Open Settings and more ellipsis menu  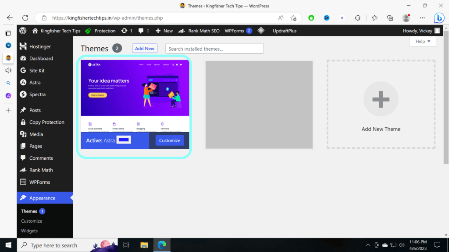(422, 17)
